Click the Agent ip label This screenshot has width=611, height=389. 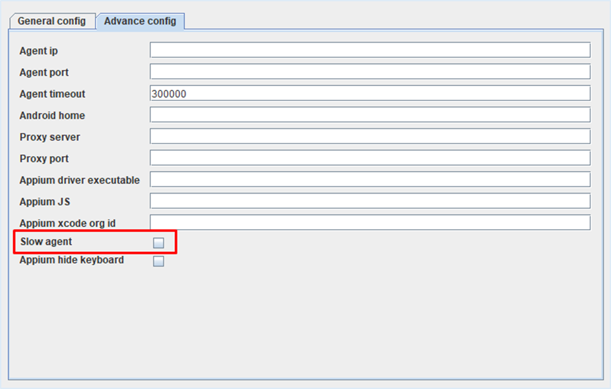click(39, 51)
